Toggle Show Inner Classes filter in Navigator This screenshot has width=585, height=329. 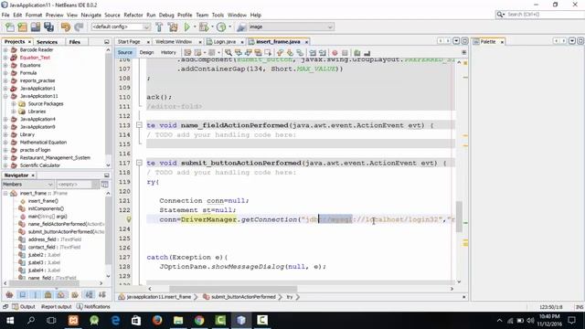61,295
